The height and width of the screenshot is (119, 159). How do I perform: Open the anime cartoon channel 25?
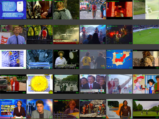pos(146,84)
